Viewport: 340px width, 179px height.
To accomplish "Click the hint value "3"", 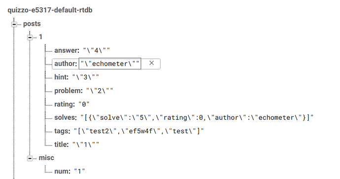I will (86, 77).
